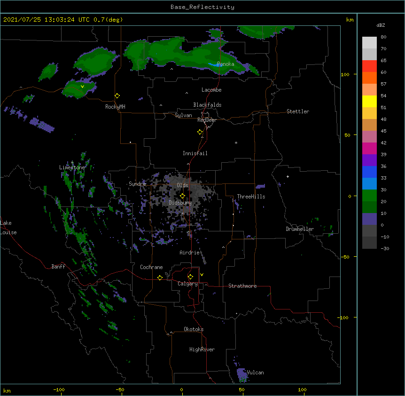Click the yellow diamond marker near RockyMH
This screenshot has height=396, width=405.
117,96
